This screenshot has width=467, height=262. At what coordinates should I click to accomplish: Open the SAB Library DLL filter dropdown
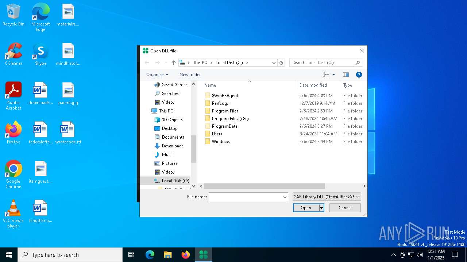point(327,197)
